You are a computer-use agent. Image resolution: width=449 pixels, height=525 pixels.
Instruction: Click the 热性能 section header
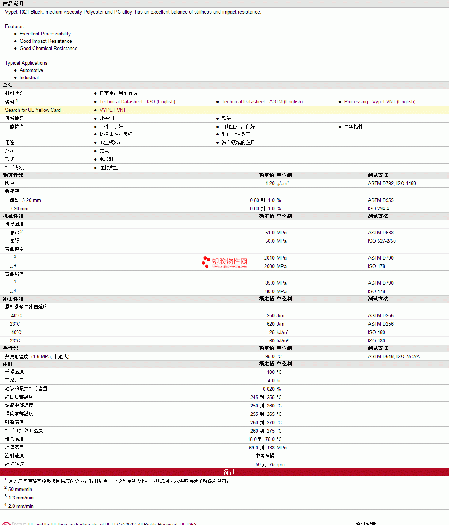11,348
